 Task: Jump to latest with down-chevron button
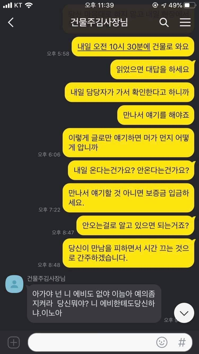184,313
